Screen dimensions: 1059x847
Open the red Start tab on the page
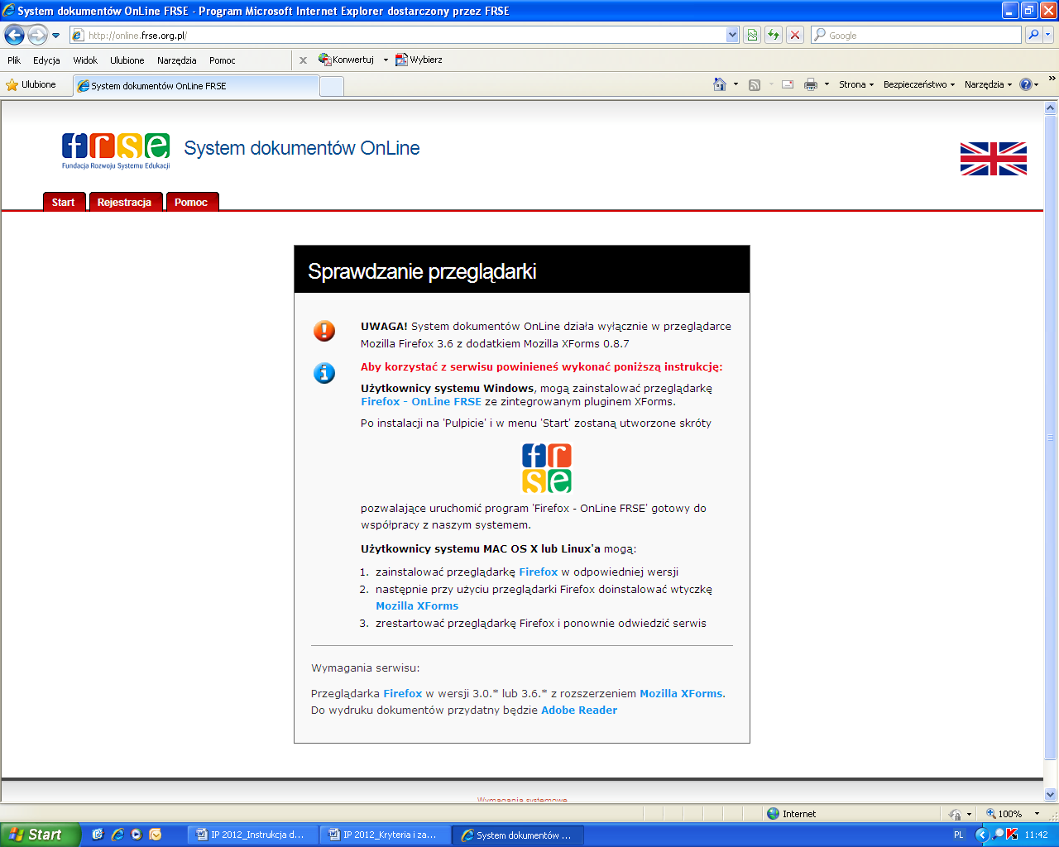(64, 202)
